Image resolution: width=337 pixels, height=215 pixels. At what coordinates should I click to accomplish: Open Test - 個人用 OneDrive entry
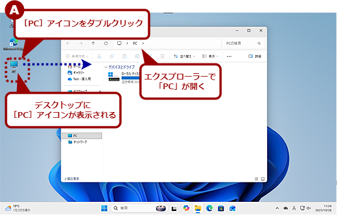coord(80,79)
